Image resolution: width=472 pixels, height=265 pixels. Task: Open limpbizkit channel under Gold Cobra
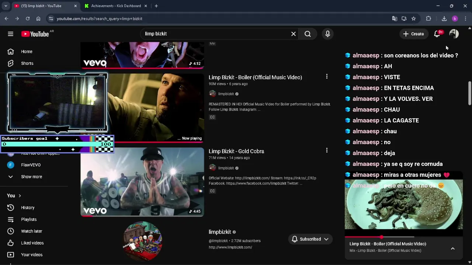pos(226,168)
